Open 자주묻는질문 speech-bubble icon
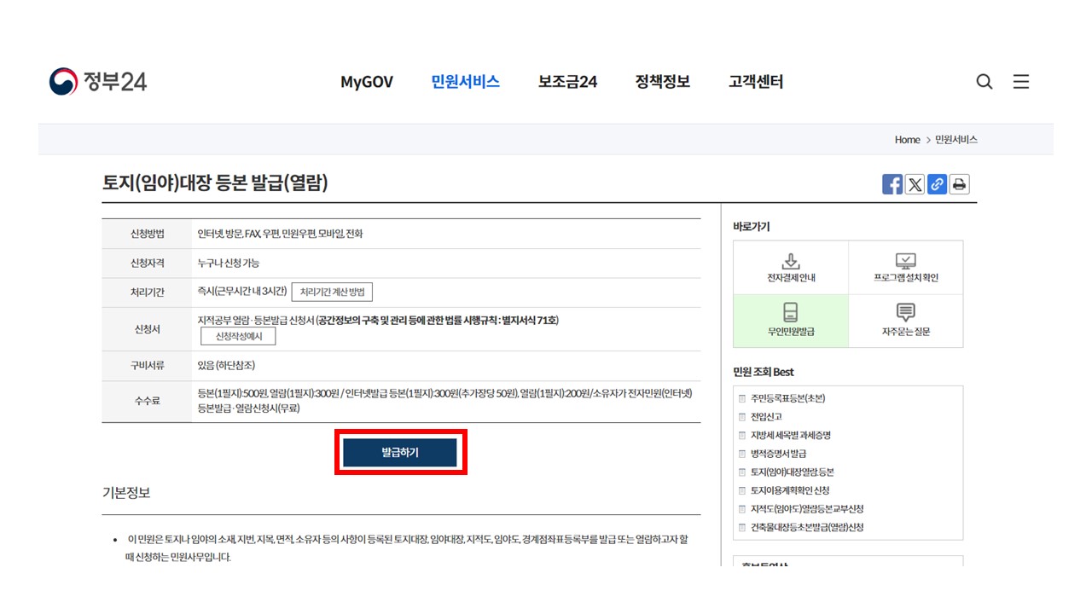Image resolution: width=1092 pixels, height=614 pixels. tap(906, 320)
